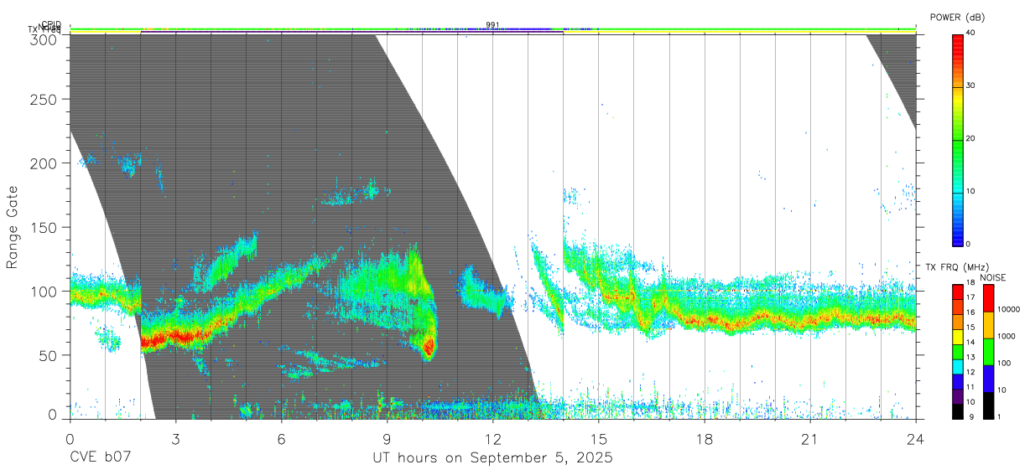Viewport: 1030px width, 475px height.
Task: Click the purple segment of the TX FRQ color bar
Action: pyautogui.click(x=957, y=395)
